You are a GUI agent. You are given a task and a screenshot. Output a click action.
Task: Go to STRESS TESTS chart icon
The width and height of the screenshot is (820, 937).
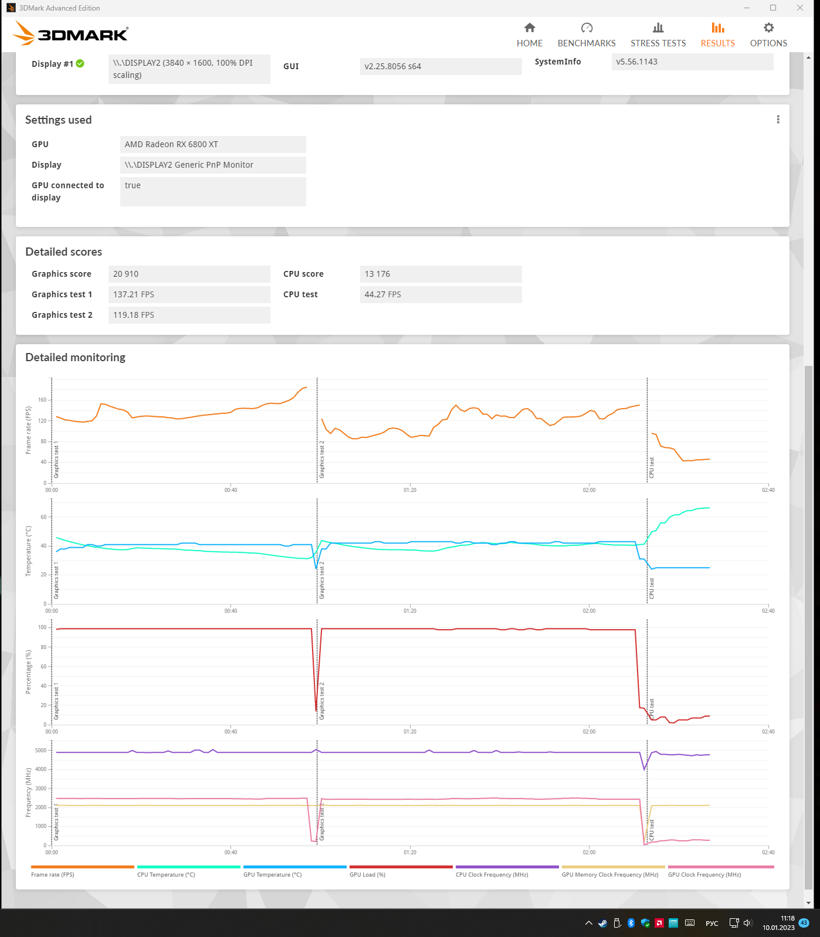click(x=658, y=28)
